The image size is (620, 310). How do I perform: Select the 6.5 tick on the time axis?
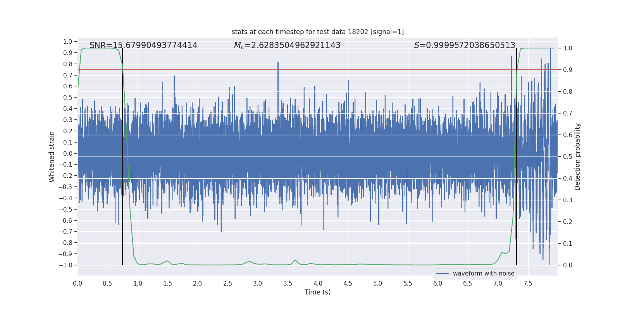(x=468, y=284)
